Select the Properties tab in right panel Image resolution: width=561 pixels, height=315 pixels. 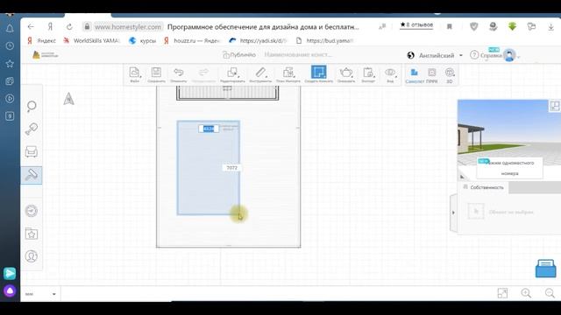coord(483,187)
